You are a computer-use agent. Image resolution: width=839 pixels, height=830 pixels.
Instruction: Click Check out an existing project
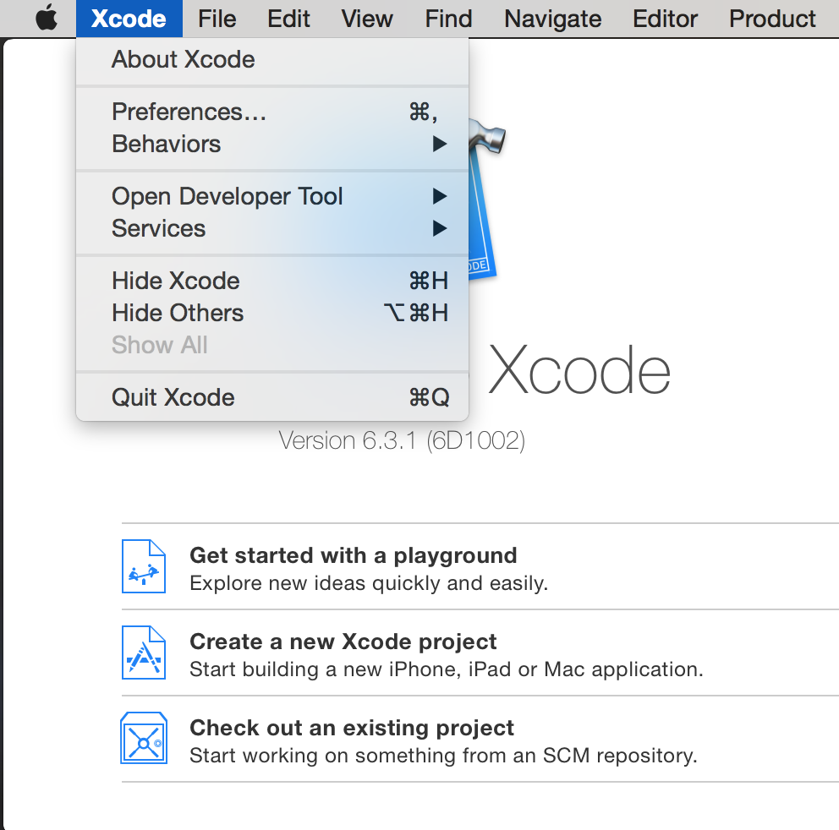(x=351, y=729)
